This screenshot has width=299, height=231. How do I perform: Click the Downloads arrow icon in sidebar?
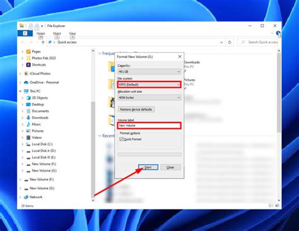point(28,118)
